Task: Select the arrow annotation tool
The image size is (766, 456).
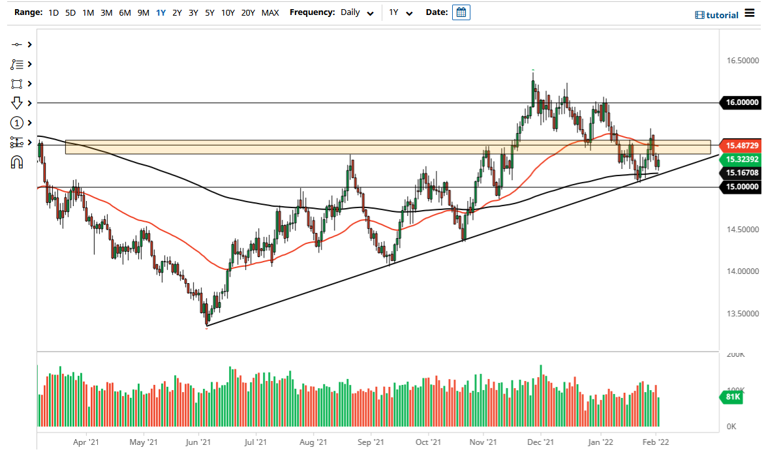Action: pyautogui.click(x=16, y=103)
